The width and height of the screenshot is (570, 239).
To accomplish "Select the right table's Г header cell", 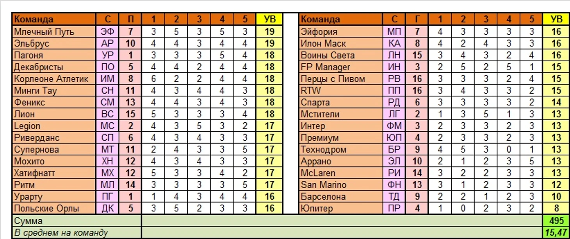I will tap(417, 19).
